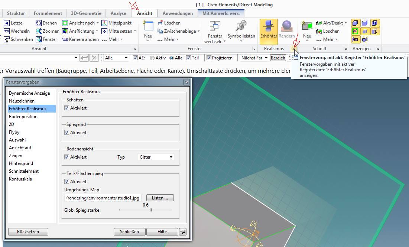
Task: Open the command input history dropdown arrow
Action: 76,58
